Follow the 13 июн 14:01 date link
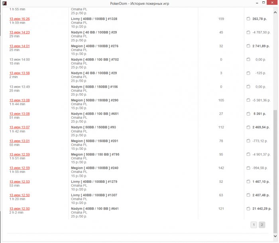 click(x=20, y=46)
